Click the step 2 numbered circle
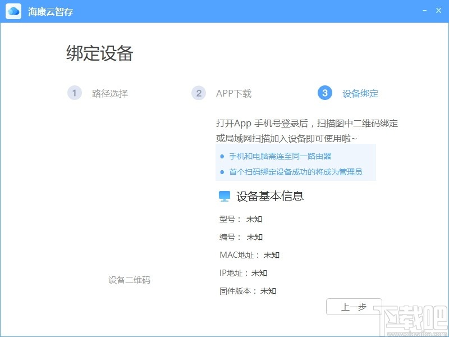Image resolution: width=449 pixels, height=337 pixels. [x=199, y=93]
